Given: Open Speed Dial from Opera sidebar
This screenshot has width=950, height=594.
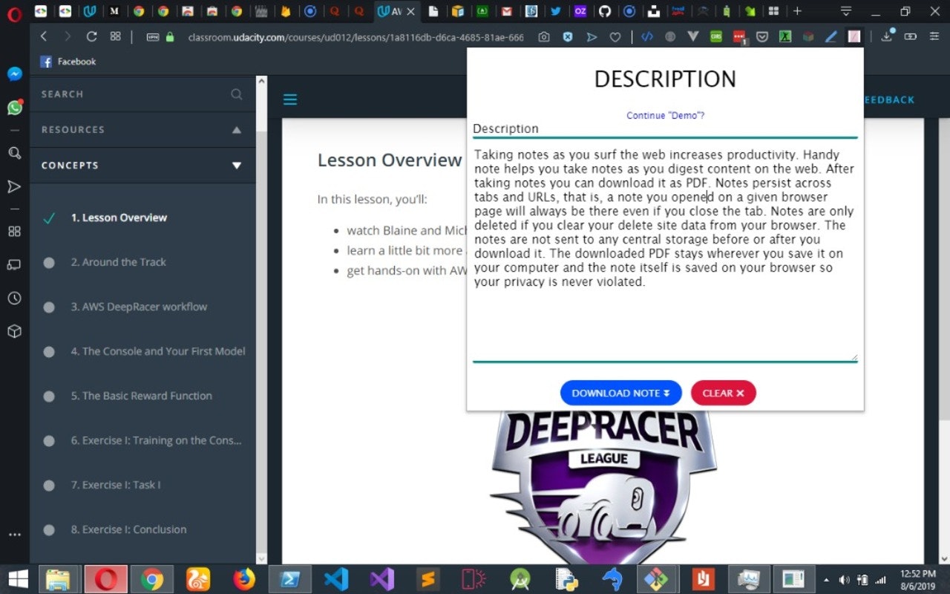Looking at the screenshot, I should [x=14, y=231].
